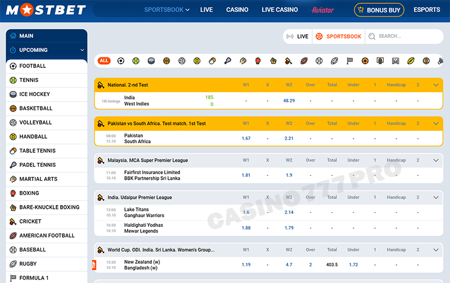Switch to the Live toggle tab
This screenshot has width=450, height=283.
click(298, 36)
